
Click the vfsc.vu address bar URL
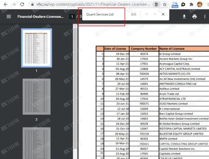pos(94,4)
